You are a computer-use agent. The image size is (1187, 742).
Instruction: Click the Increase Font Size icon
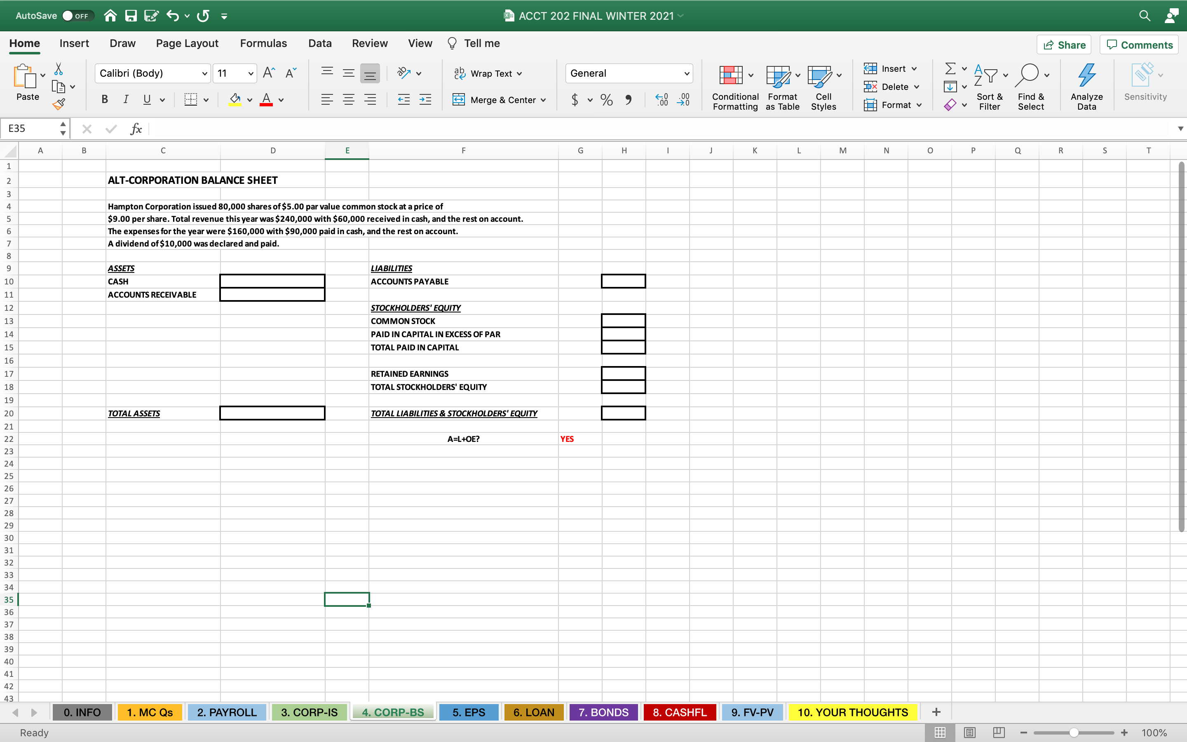pos(269,73)
